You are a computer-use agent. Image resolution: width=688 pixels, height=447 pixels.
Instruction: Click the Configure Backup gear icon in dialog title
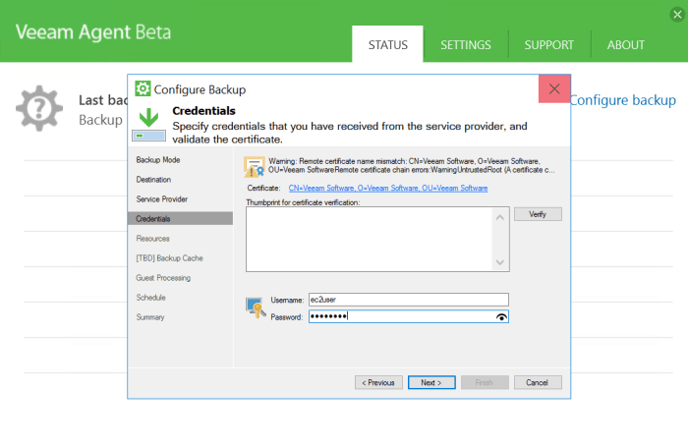click(x=143, y=88)
